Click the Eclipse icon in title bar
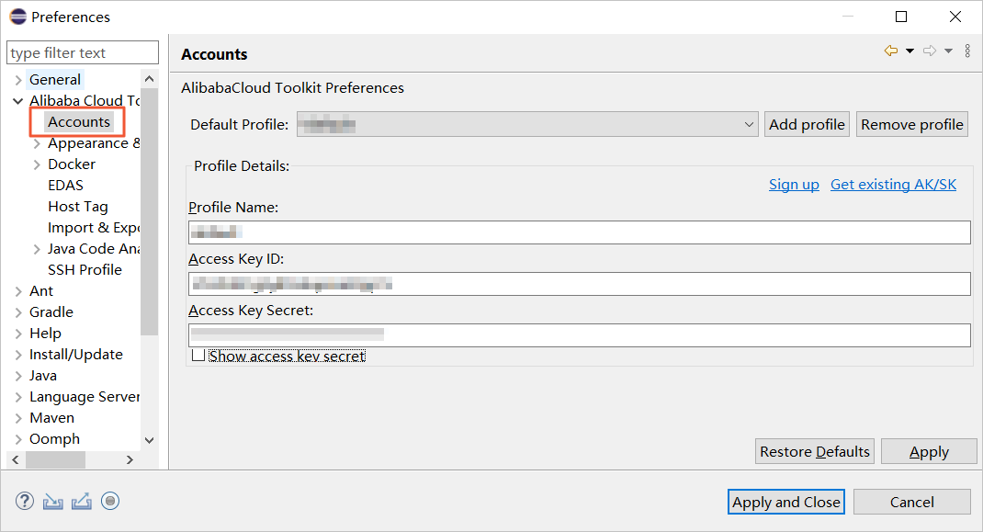Screen dimensions: 983x532 click(17, 17)
